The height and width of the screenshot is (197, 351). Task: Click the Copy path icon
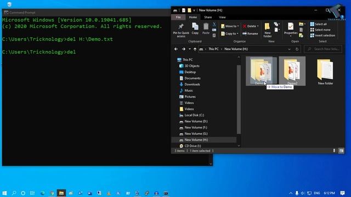(x=214, y=30)
